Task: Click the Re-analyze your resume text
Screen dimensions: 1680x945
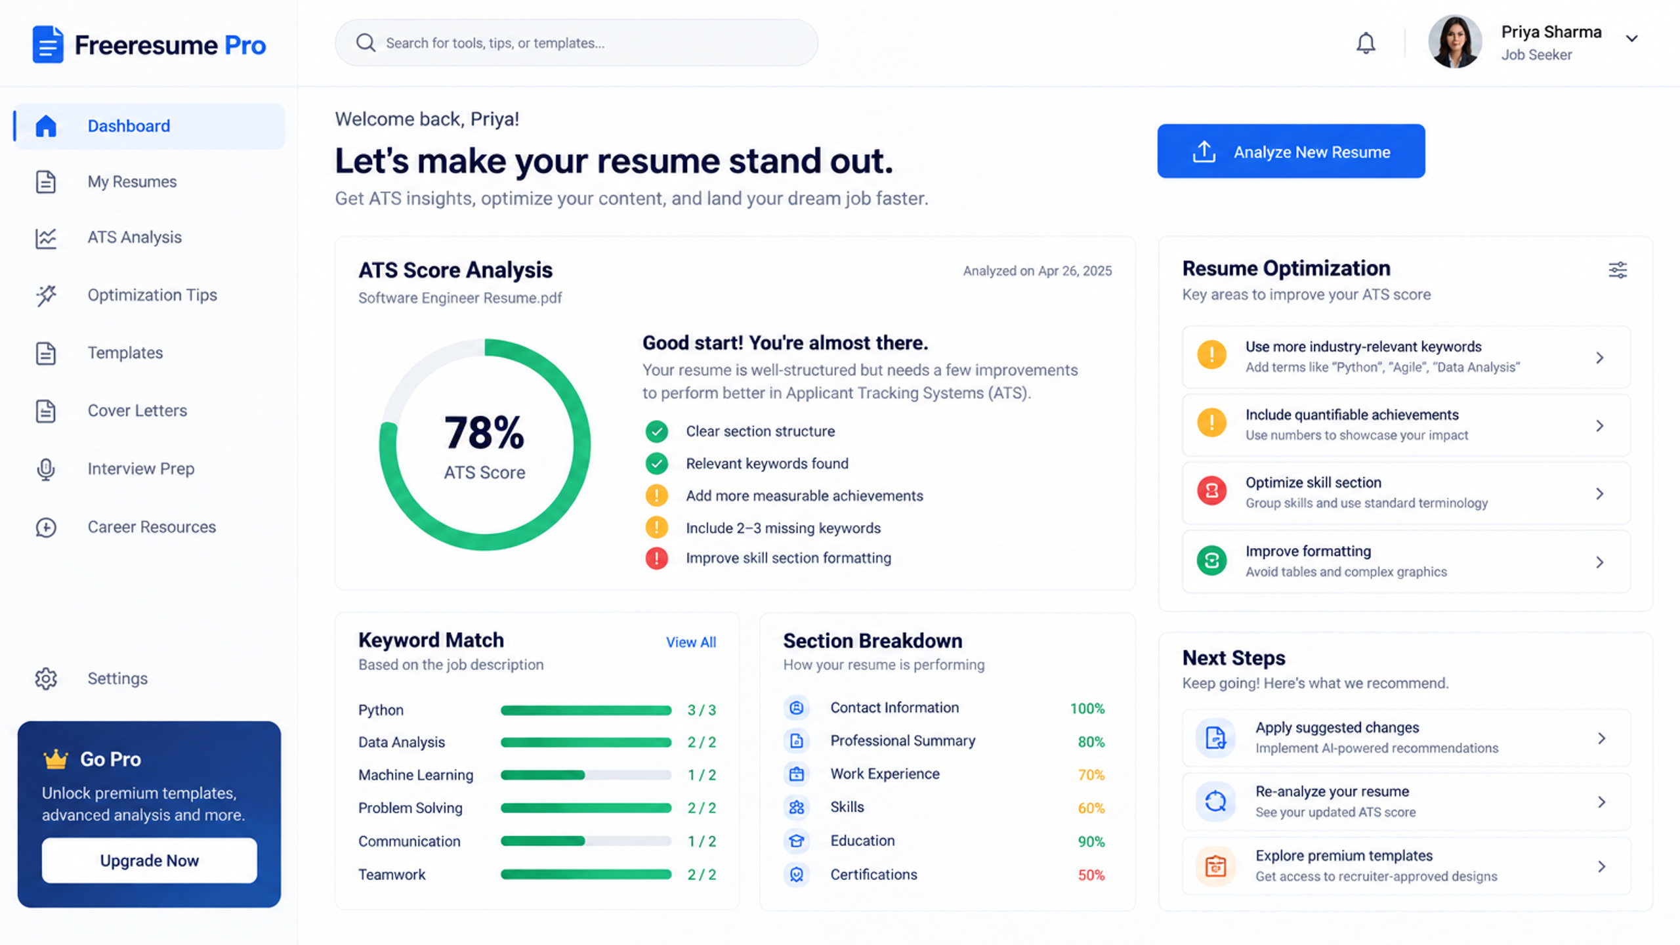Action: 1332,792
